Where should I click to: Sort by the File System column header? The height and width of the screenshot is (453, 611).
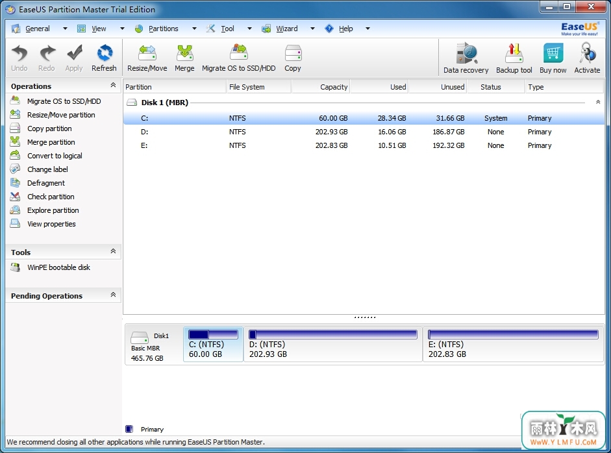258,87
